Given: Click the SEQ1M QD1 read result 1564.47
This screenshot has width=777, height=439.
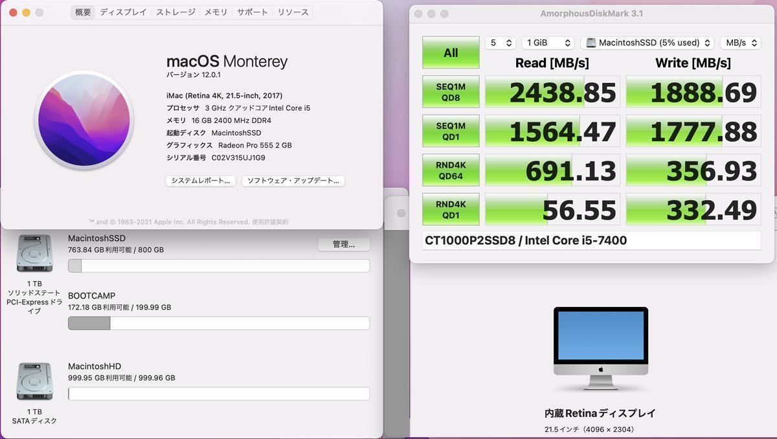Looking at the screenshot, I should click(x=552, y=131).
